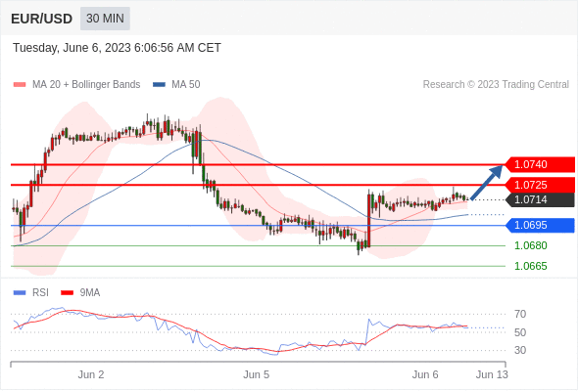Click the MA 20 + Bollinger Bands legend label

click(x=86, y=85)
